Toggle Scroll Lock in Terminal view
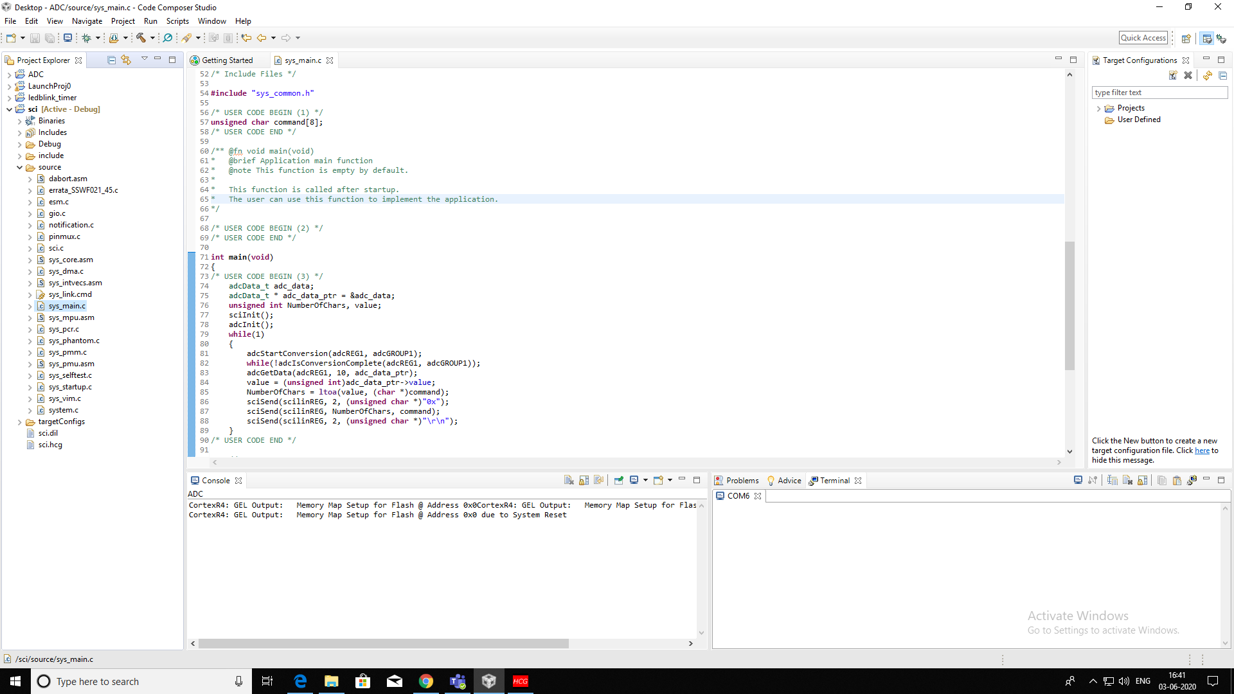Viewport: 1234px width, 694px height. coord(1143,480)
